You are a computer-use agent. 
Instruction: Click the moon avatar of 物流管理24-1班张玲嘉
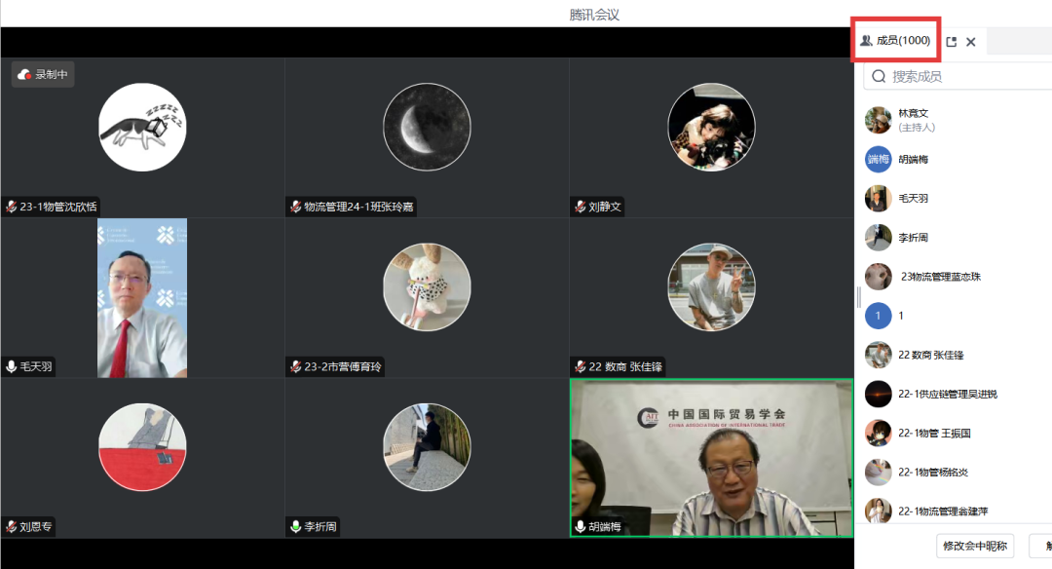pyautogui.click(x=427, y=127)
